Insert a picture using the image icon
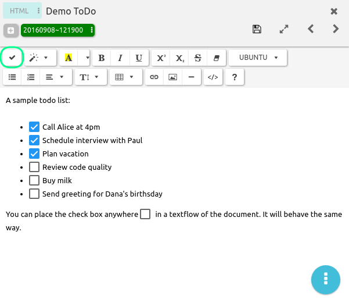The image size is (349, 303). pos(172,77)
